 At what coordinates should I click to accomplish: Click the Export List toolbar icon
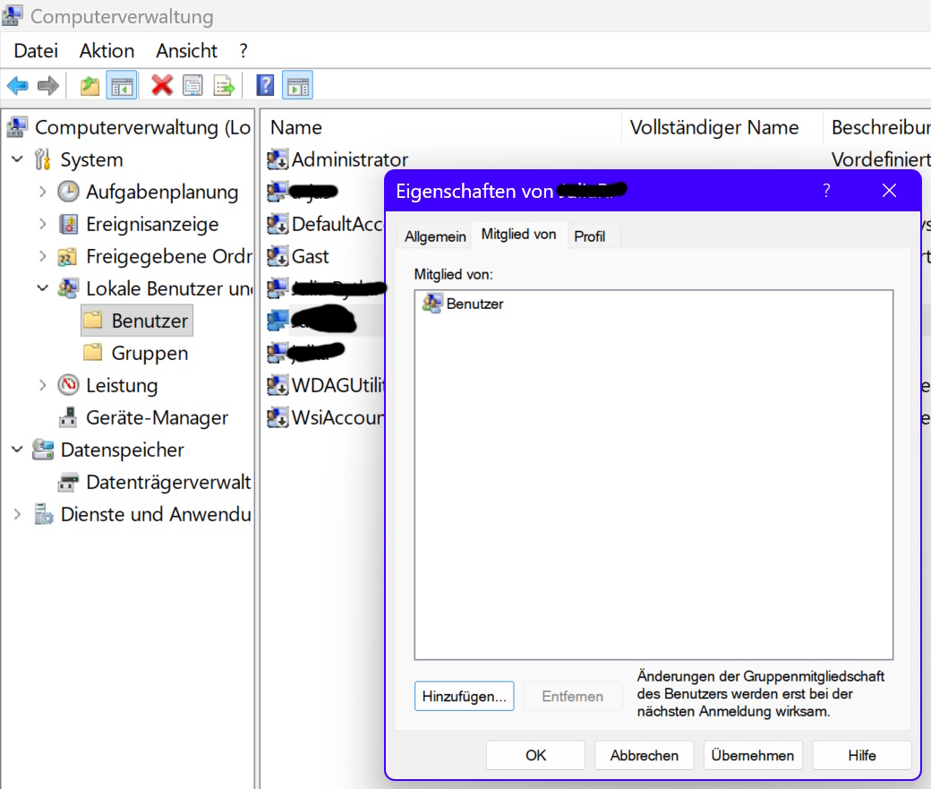pos(224,85)
